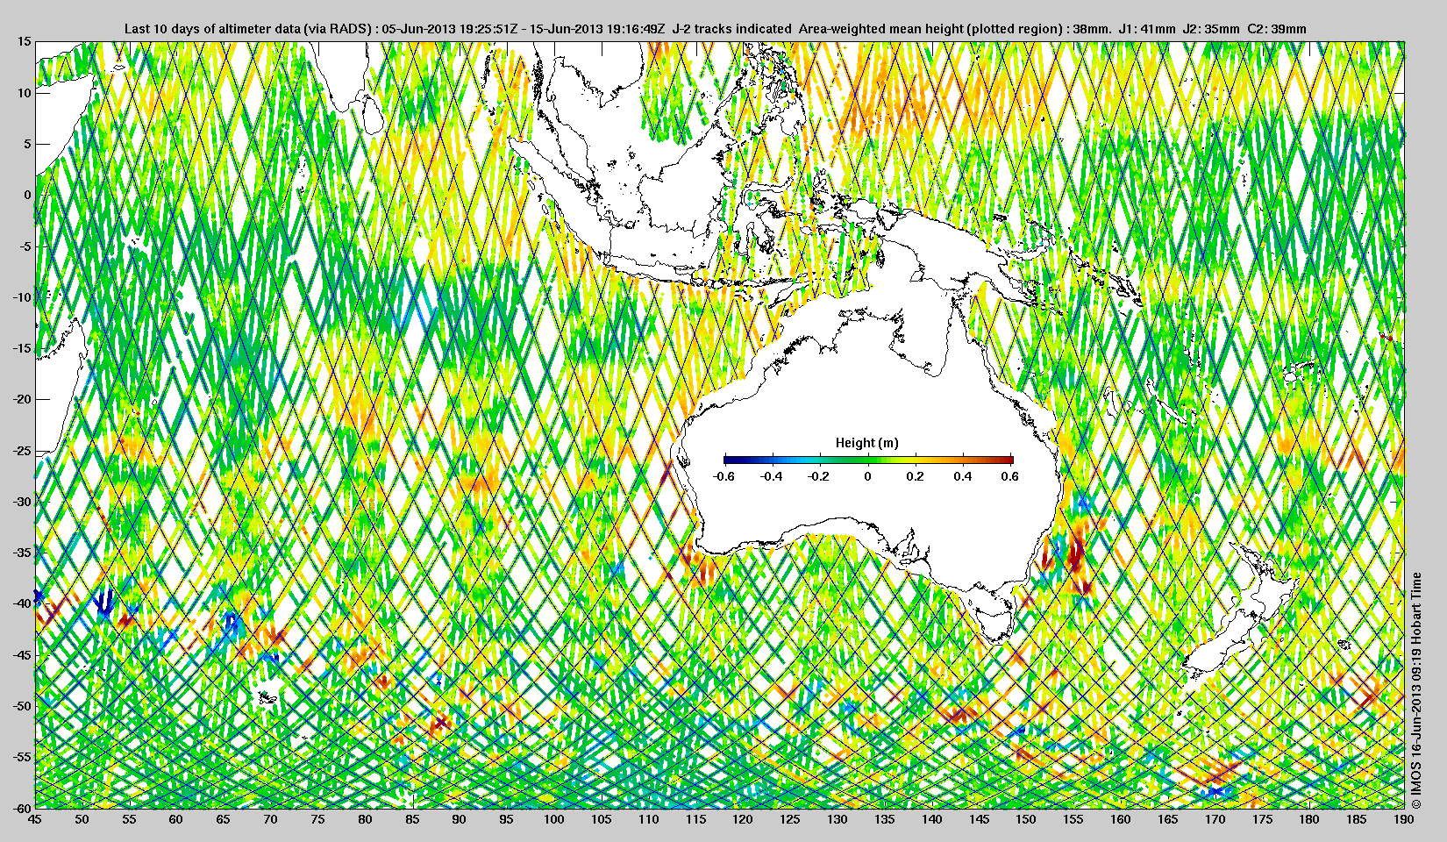Click the colorbar tick label -0.6

coord(723,476)
